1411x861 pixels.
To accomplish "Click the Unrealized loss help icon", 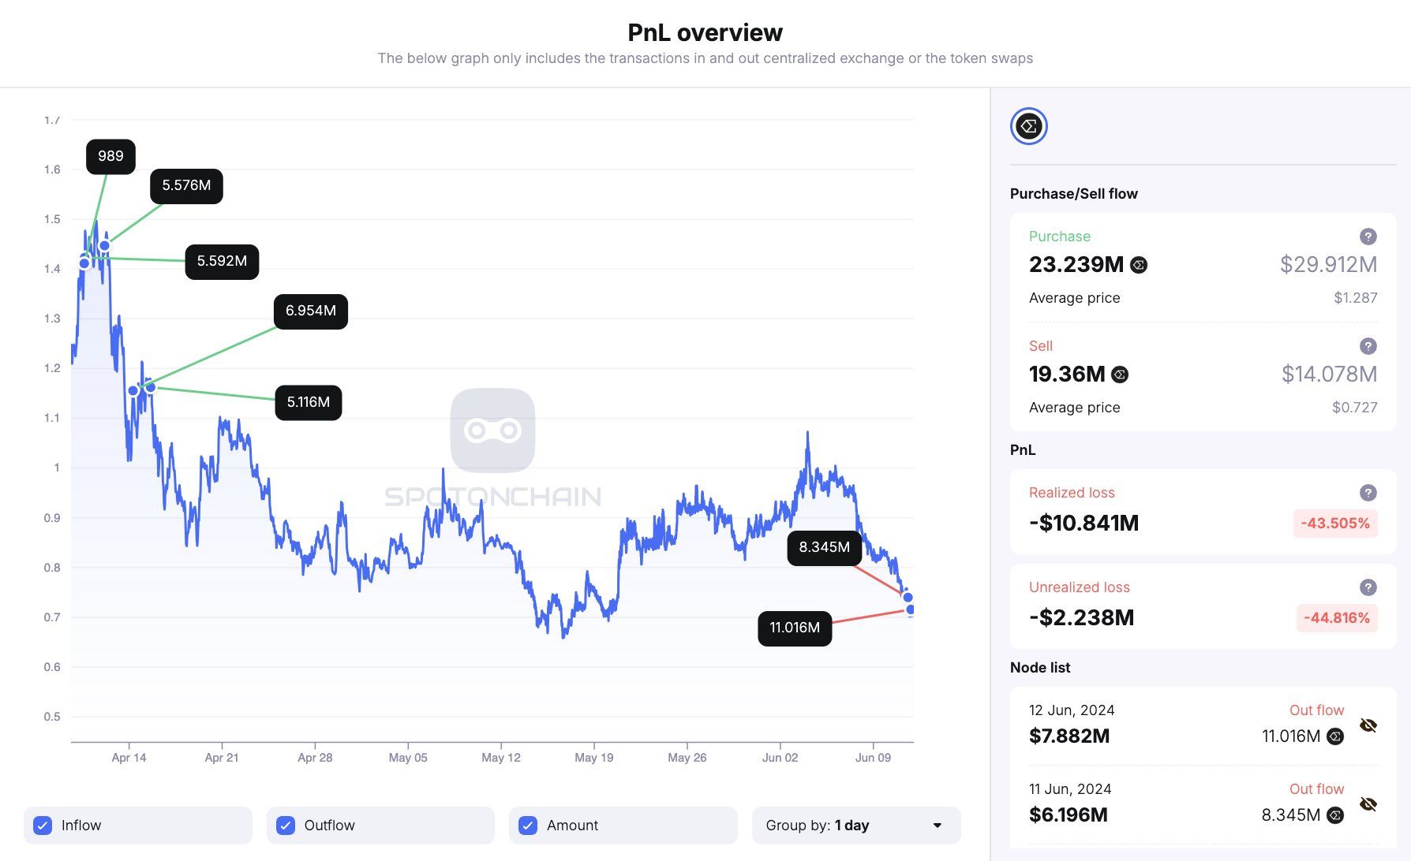I will pos(1368,587).
